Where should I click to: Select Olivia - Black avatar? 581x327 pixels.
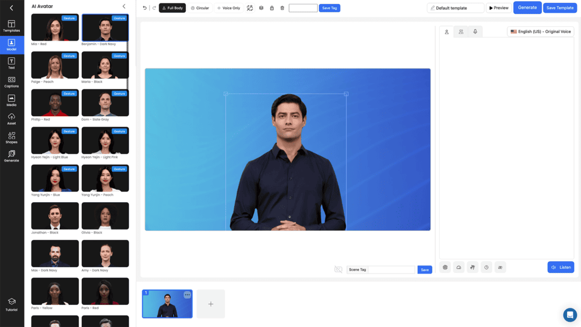[105, 216]
